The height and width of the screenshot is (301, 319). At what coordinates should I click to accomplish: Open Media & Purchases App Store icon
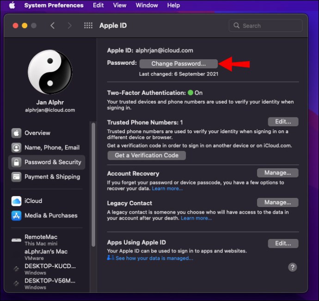click(17, 215)
